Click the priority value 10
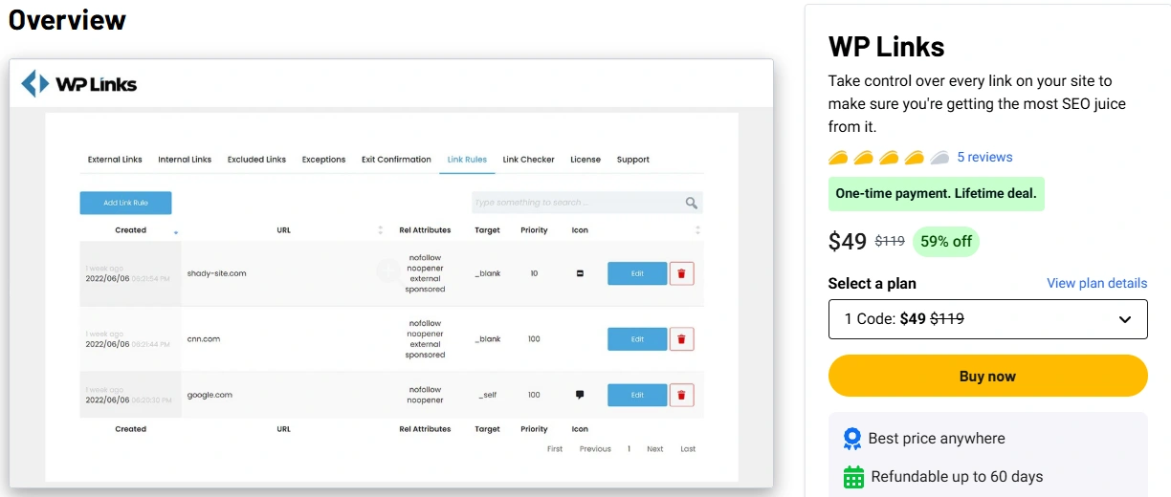Screen dimensions: 1171x497 coord(534,273)
